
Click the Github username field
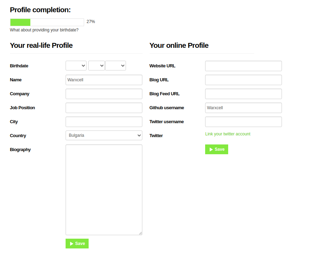[244, 108]
